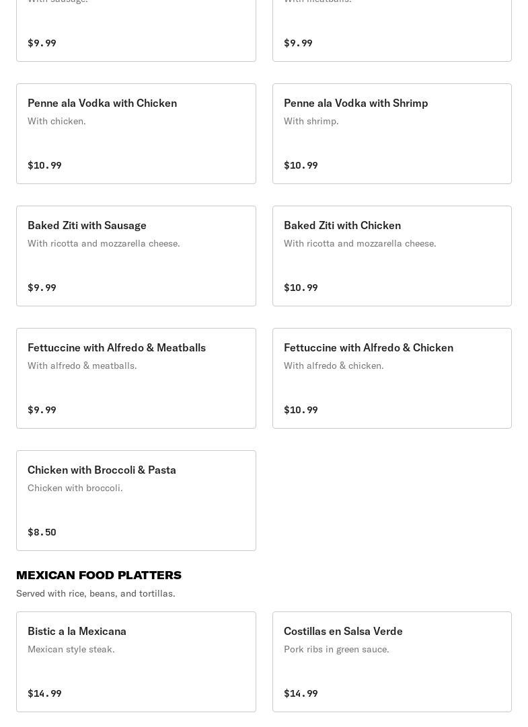
Task: Click 'Chicken with broccoli.' description text
Action: tap(75, 488)
